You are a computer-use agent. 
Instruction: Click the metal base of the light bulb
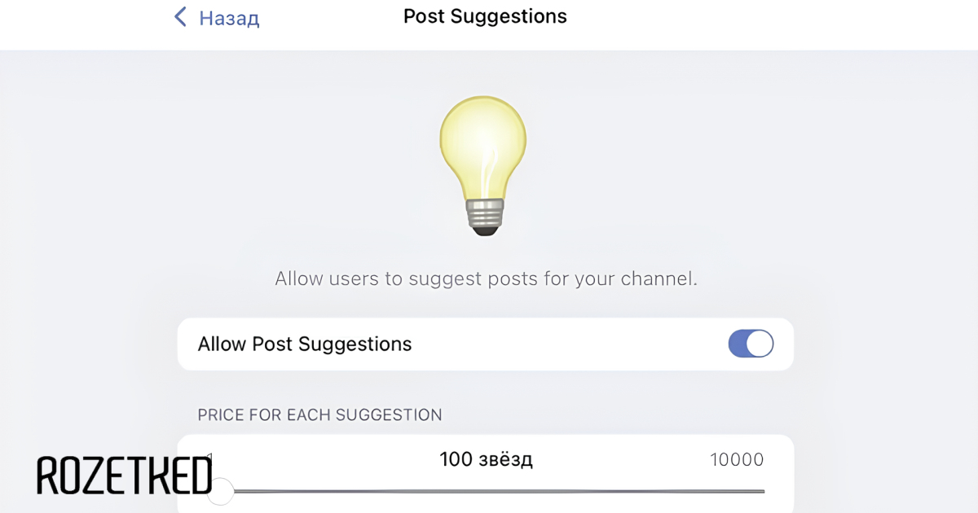pyautogui.click(x=484, y=217)
